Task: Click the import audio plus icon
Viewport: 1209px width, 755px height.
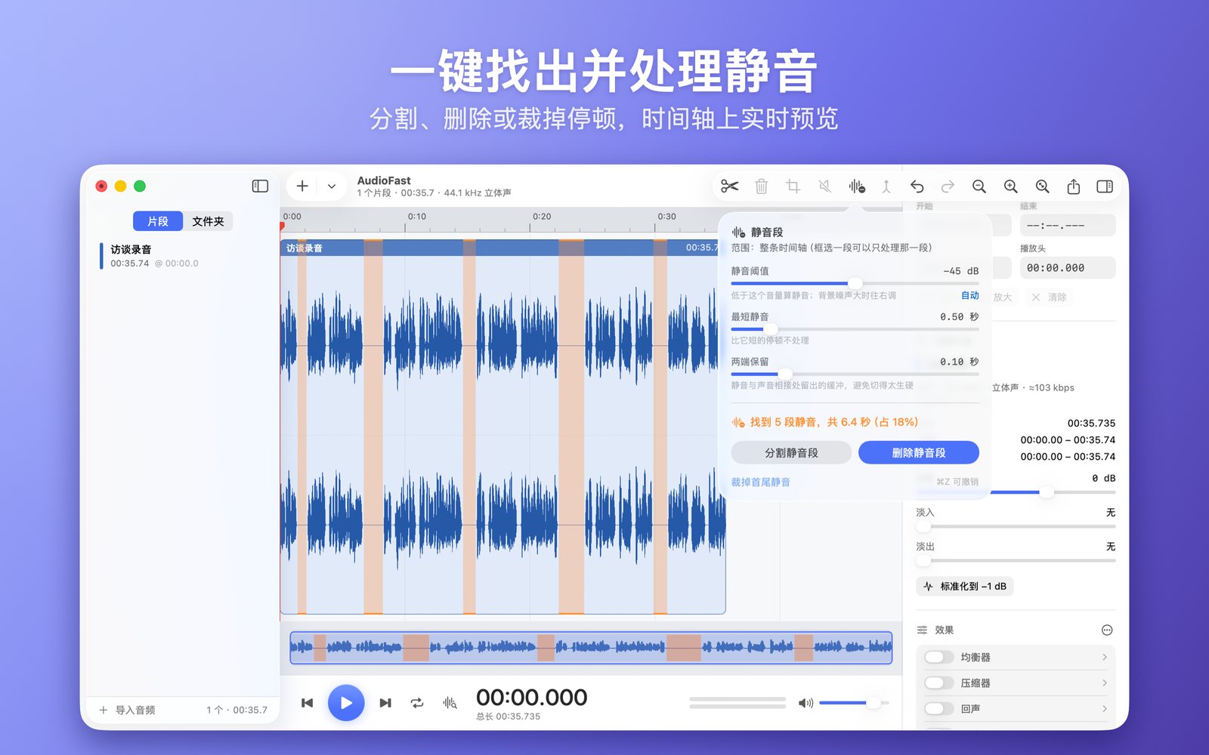Action: pyautogui.click(x=104, y=710)
